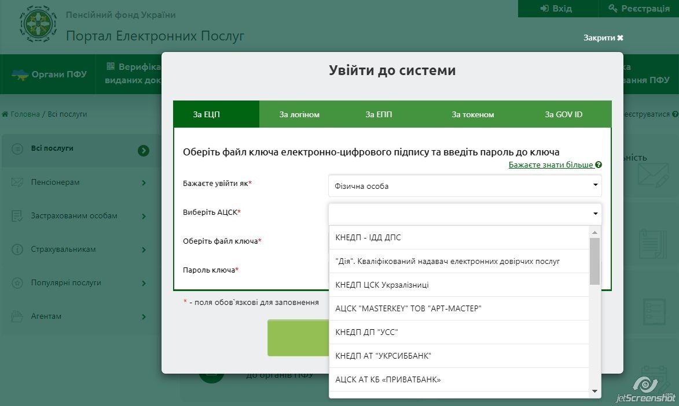Switch to the За токеном tab
Image resolution: width=679 pixels, height=406 pixels.
(473, 114)
